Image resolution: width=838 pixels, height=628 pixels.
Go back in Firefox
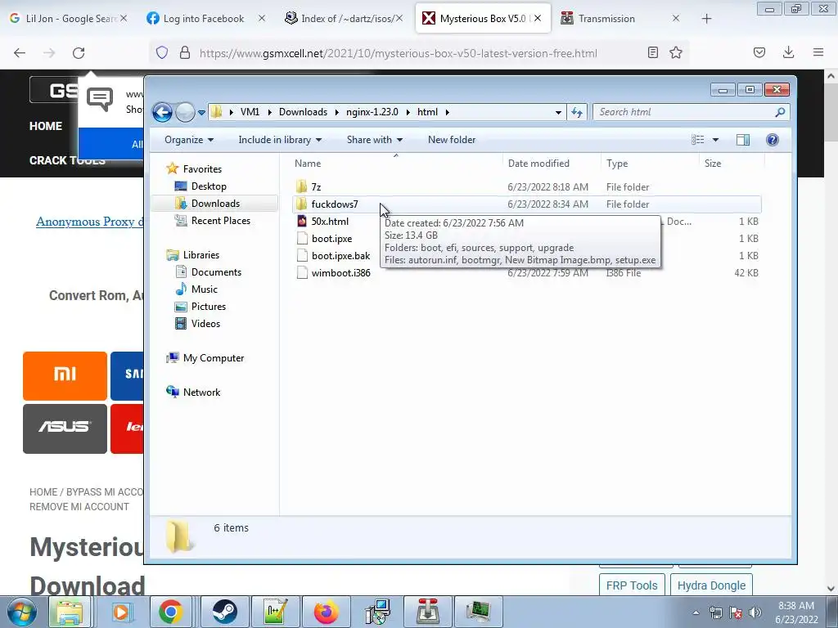pyautogui.click(x=20, y=53)
